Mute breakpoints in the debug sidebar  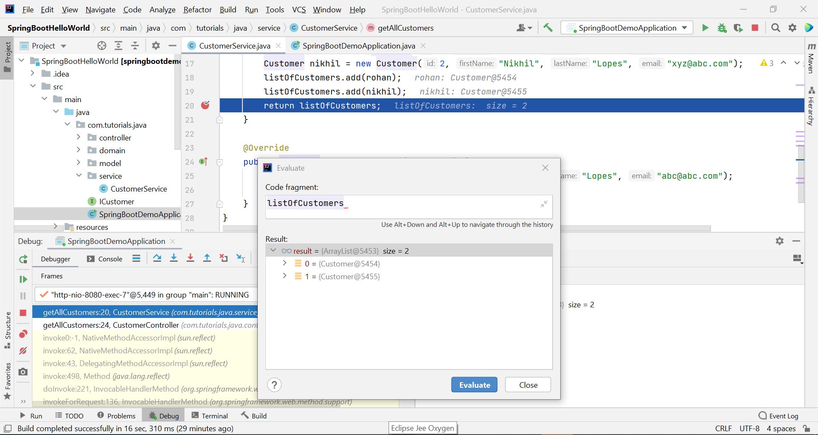23,351
